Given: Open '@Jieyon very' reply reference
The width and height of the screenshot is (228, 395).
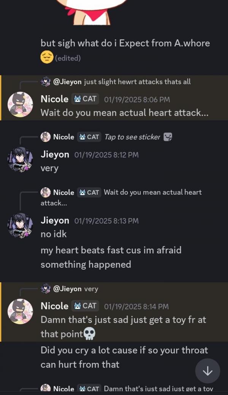Looking at the screenshot, I should (70, 289).
